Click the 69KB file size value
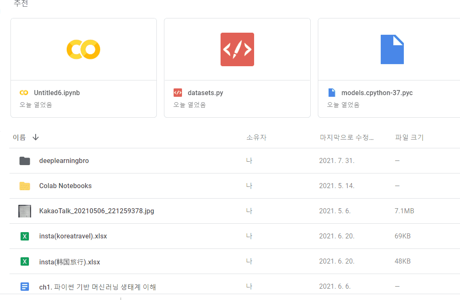 tap(403, 236)
